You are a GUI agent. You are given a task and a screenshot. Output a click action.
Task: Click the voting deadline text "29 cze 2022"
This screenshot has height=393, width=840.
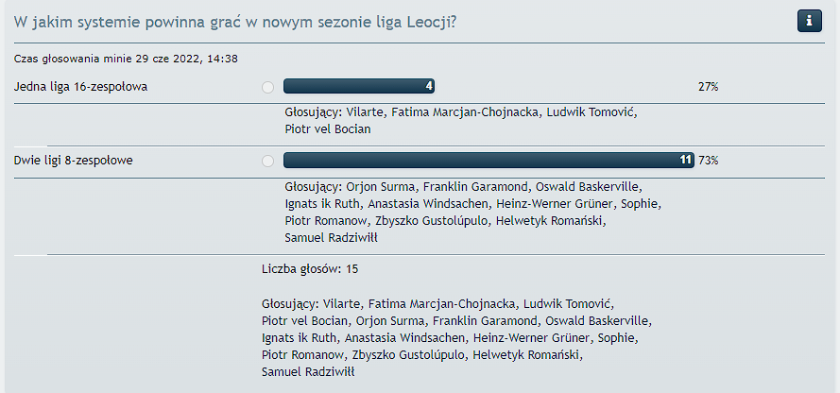[x=167, y=59]
